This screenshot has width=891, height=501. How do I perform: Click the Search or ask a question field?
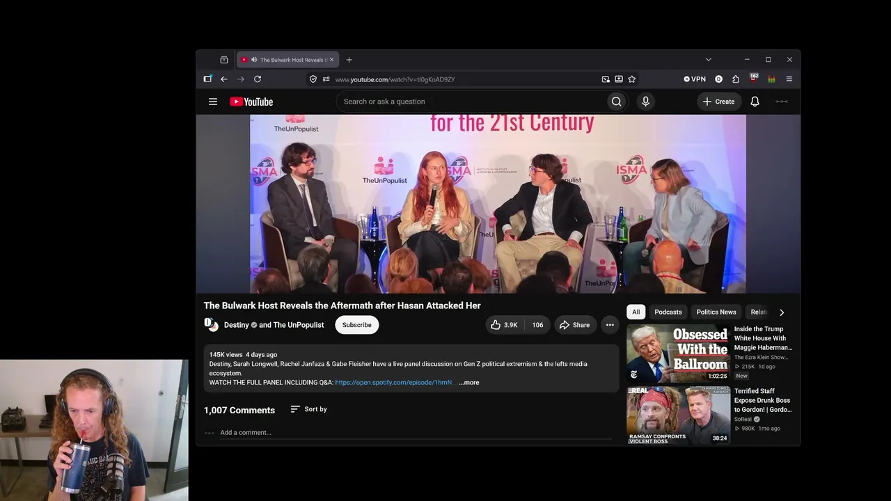tap(471, 102)
